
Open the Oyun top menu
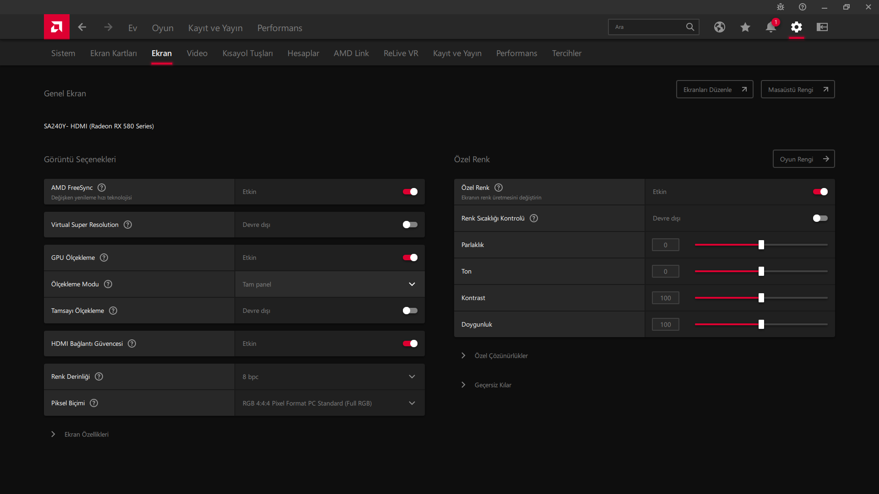pos(163,28)
